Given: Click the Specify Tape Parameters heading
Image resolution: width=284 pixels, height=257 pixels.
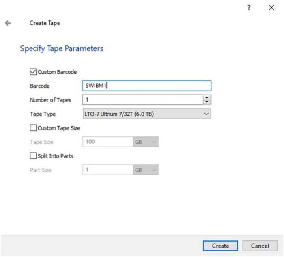Looking at the screenshot, I should pyautogui.click(x=62, y=49).
